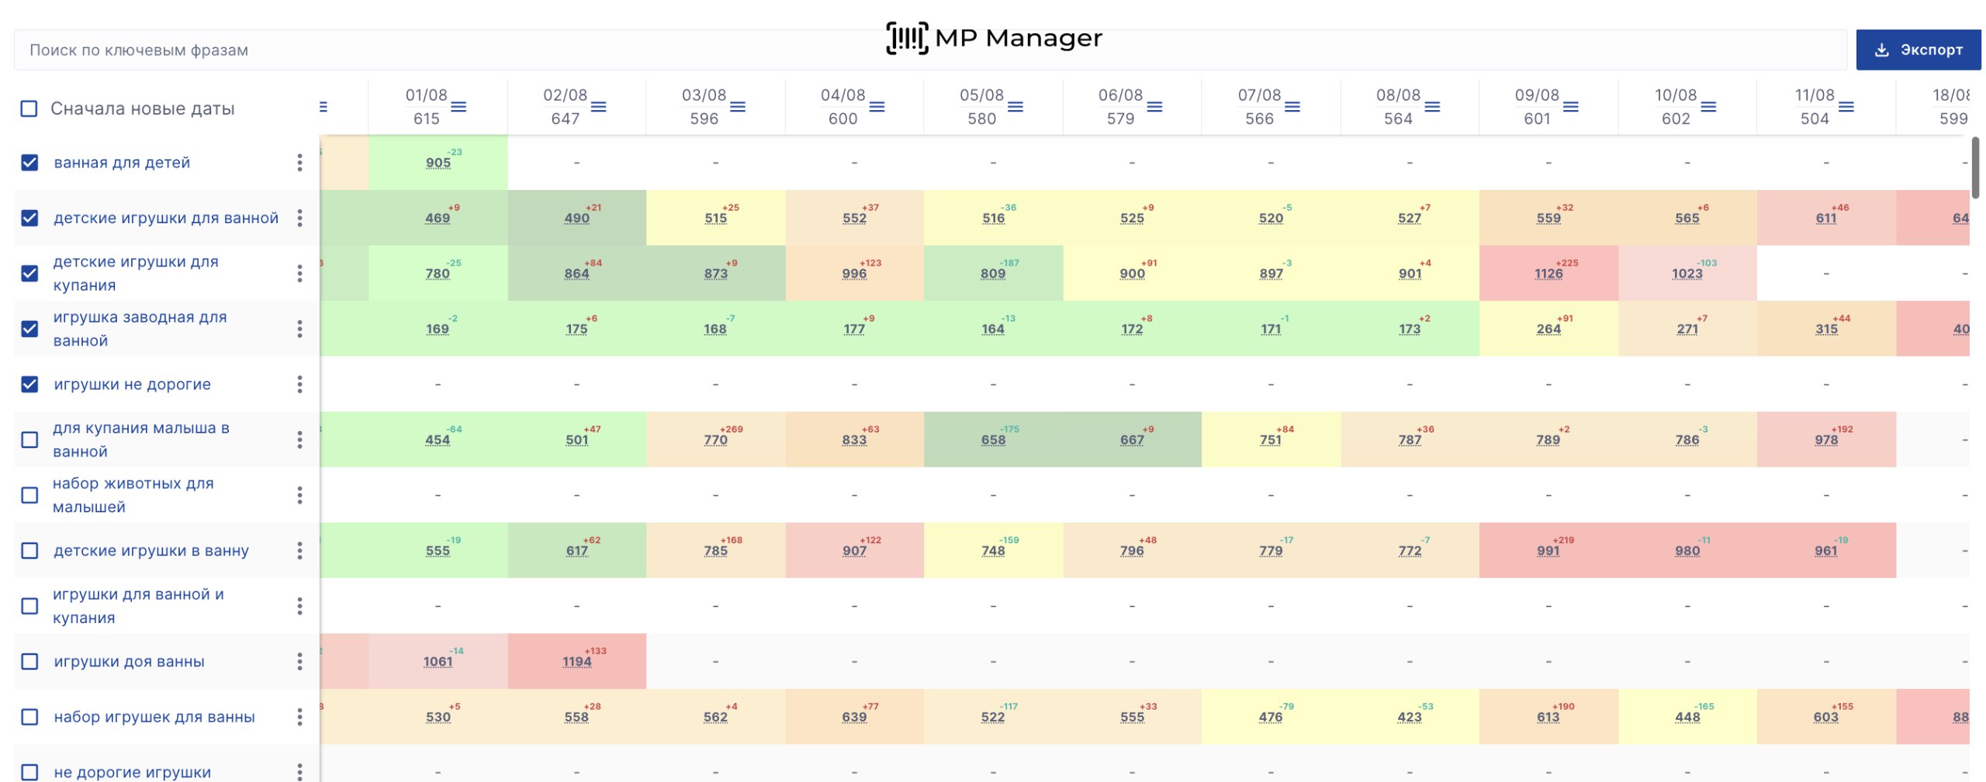The image size is (1986, 782).
Task: Open three-dot menu for "игрушки не дорогие"
Action: (299, 384)
